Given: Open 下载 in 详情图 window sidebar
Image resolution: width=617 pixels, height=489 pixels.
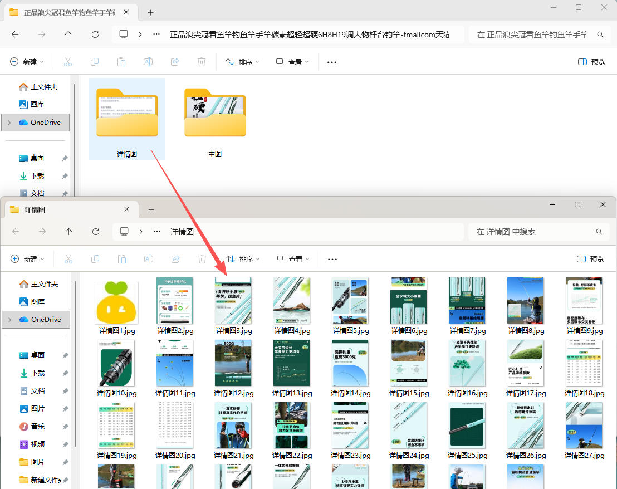Looking at the screenshot, I should [x=32, y=373].
